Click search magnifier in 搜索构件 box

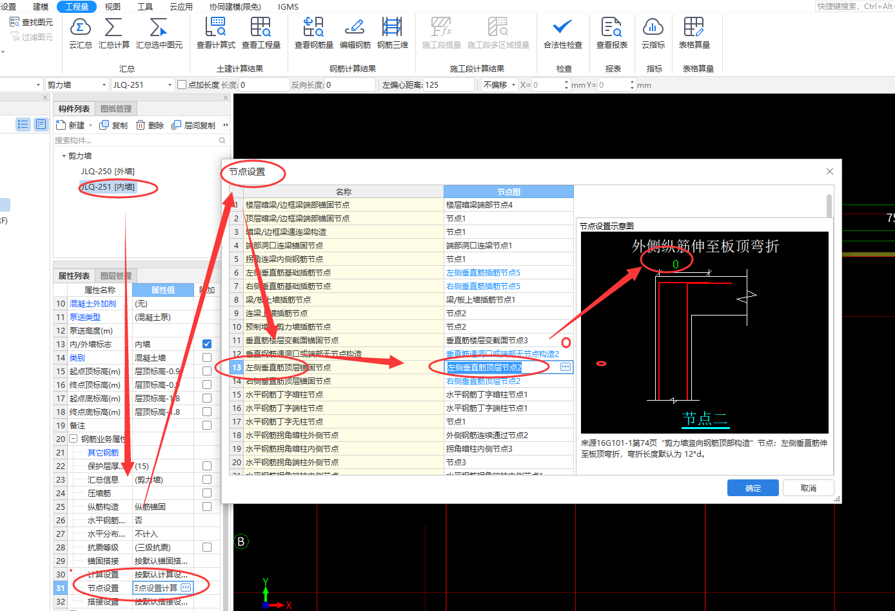tap(222, 140)
